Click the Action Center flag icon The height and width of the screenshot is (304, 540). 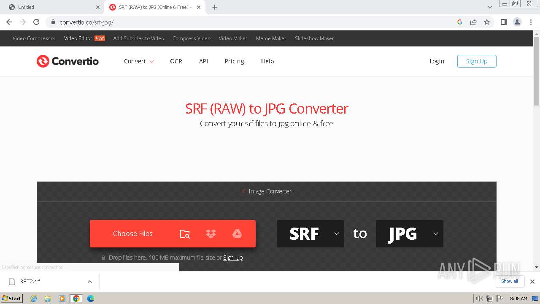[x=500, y=299]
